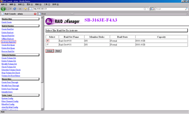Select Raid Set # 01 radio button
Screen dimensions: 189x114
(48, 45)
